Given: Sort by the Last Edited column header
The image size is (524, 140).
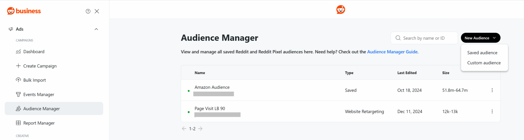Looking at the screenshot, I should [x=407, y=73].
